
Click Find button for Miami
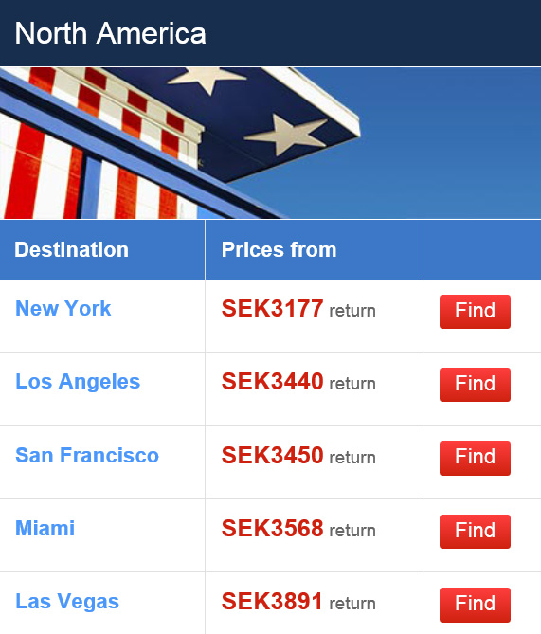pos(475,532)
